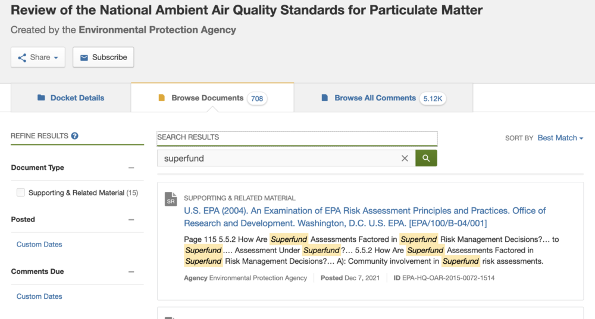Click the SR document type icon
595x319 pixels.
click(171, 199)
